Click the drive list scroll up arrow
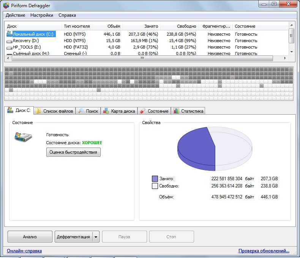This screenshot has height=258, width=300. (292, 25)
